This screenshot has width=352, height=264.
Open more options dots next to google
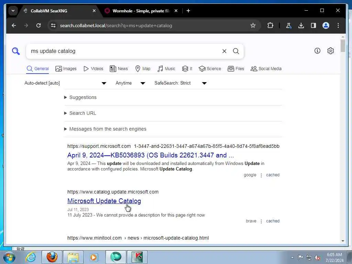261,175
